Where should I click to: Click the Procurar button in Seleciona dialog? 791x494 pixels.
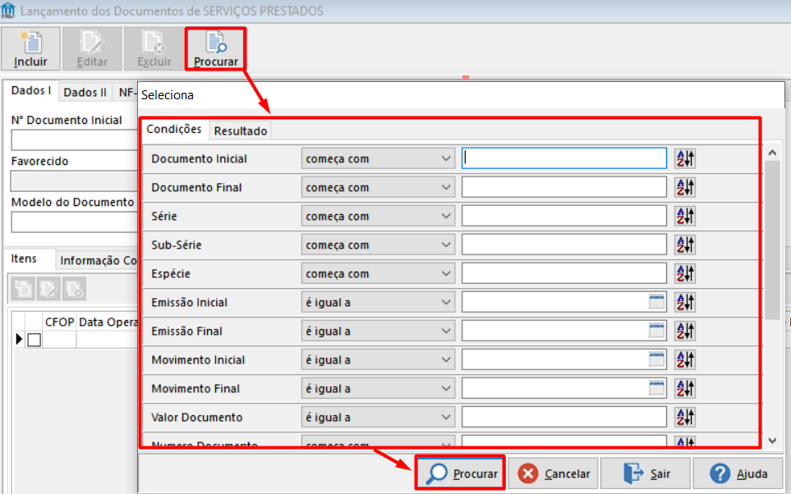tap(460, 473)
